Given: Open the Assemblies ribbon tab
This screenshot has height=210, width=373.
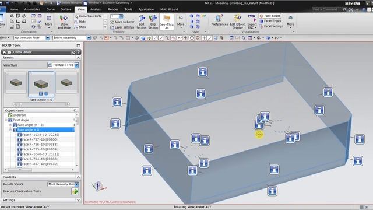Looking at the screenshot, I should 33,9.
